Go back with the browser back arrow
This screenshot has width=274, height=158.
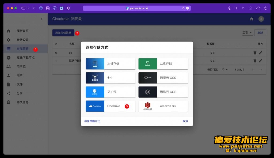[x=34, y=8]
